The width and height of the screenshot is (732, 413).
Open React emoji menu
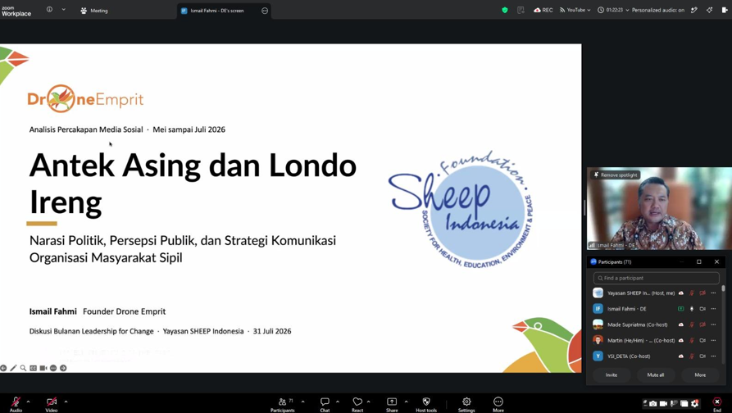click(357, 404)
